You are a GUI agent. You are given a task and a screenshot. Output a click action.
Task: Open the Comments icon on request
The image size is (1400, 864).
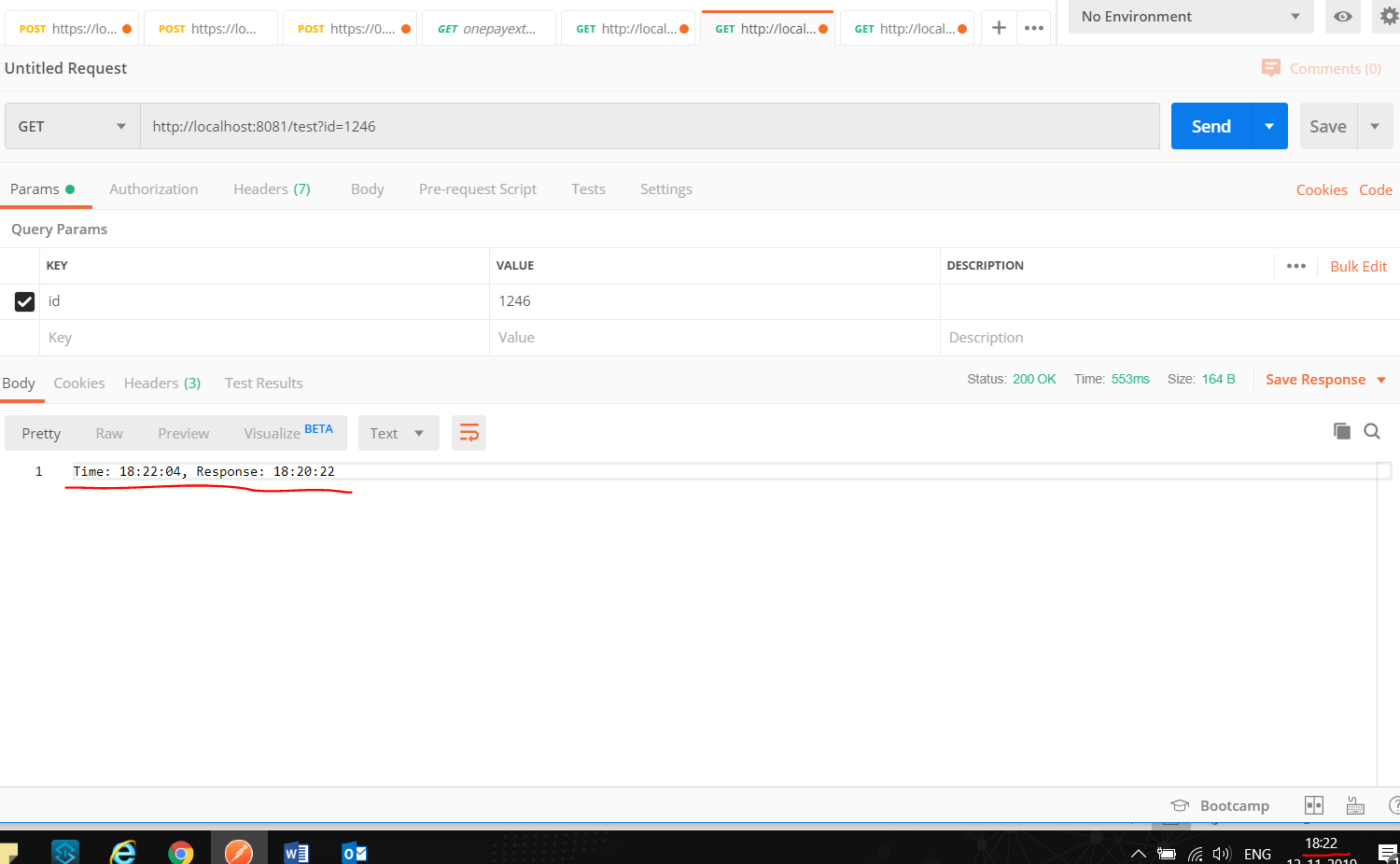(1270, 68)
